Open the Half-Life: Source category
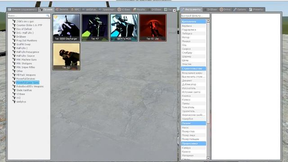This screenshot has width=288, height=162. coord(25,56)
